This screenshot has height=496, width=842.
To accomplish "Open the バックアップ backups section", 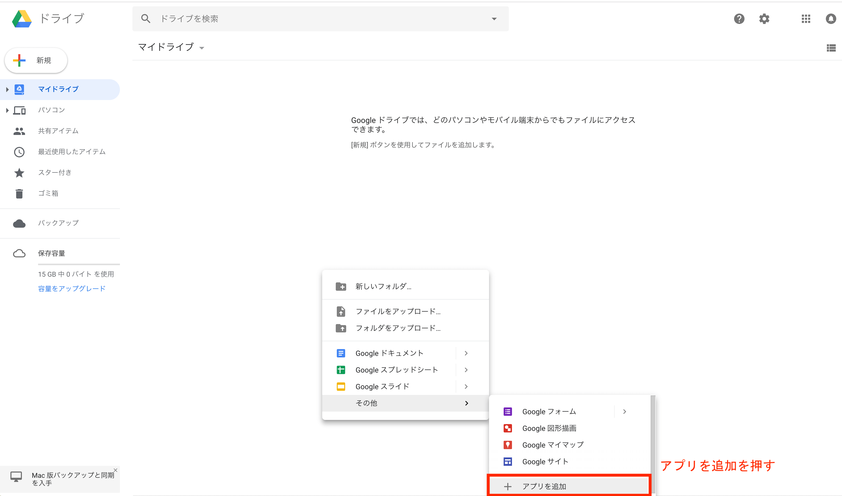I will (58, 223).
